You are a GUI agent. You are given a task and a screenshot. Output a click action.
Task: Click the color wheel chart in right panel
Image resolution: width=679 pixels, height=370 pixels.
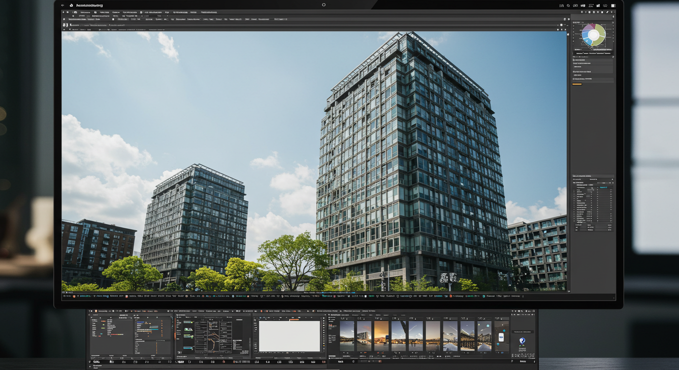click(594, 35)
